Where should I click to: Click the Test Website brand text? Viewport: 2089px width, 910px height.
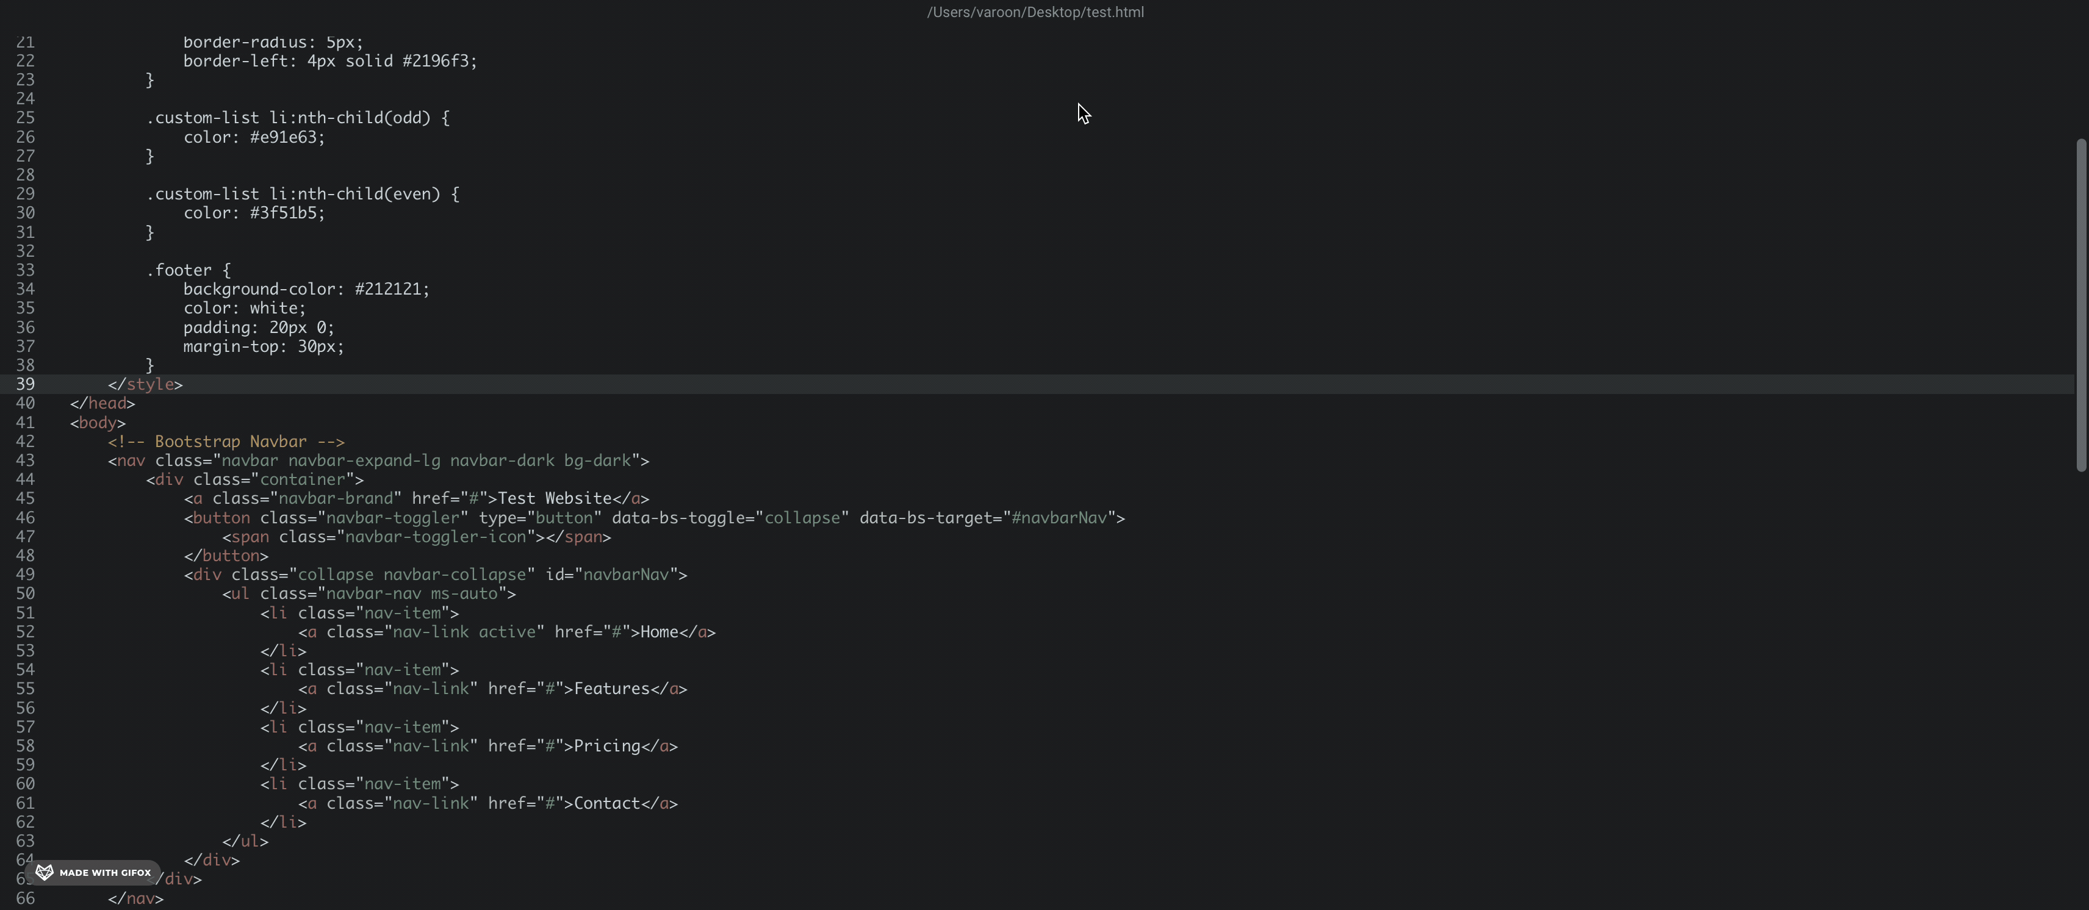[555, 499]
